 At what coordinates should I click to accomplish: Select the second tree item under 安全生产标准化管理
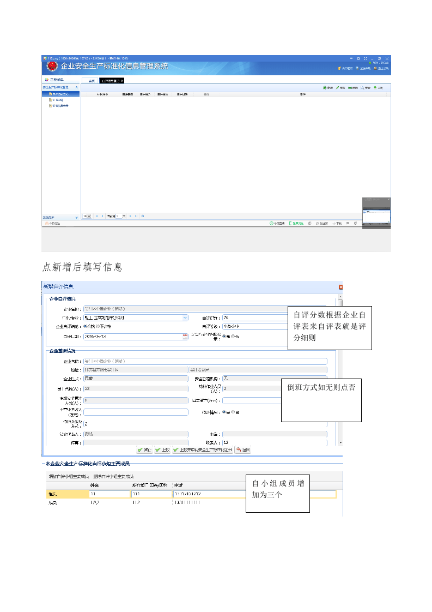58,100
